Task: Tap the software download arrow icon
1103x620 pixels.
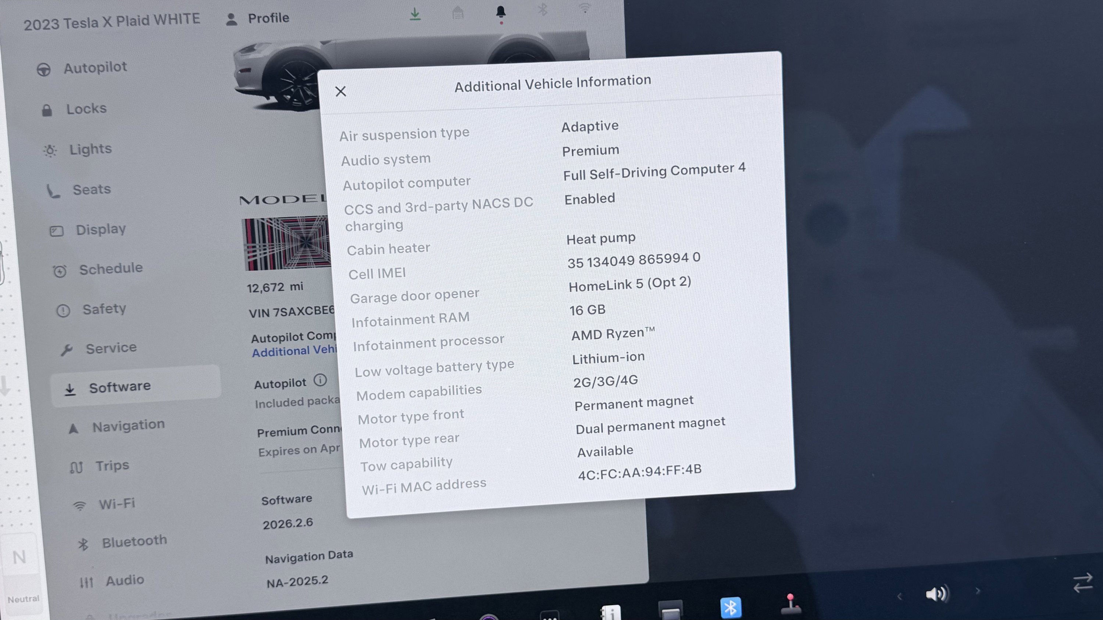Action: (414, 14)
